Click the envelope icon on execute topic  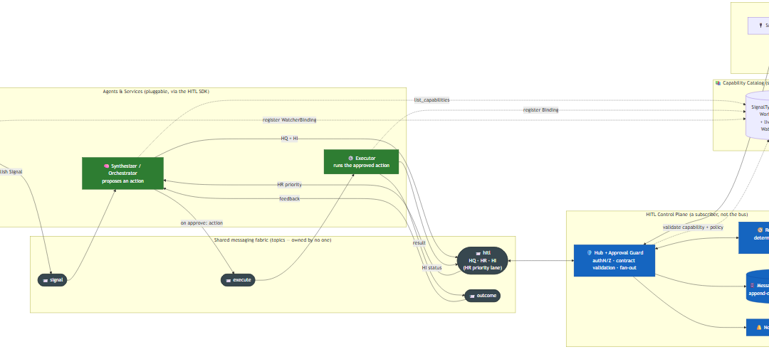tap(228, 281)
